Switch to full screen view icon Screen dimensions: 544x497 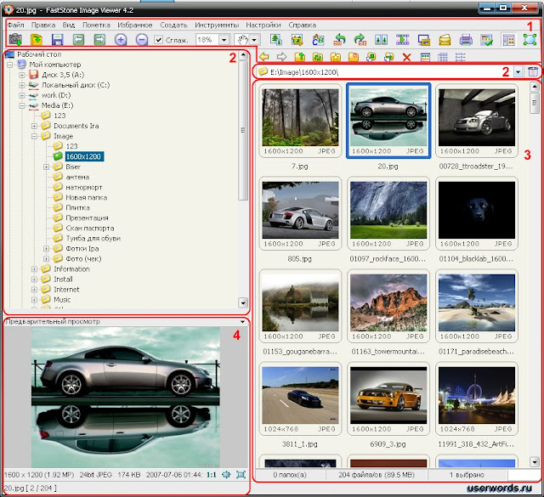[x=530, y=40]
